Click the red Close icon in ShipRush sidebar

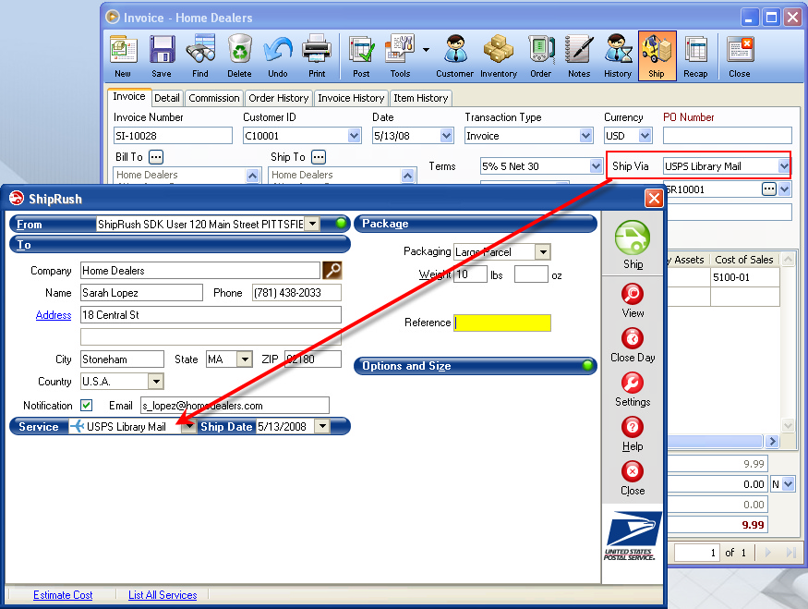[633, 479]
